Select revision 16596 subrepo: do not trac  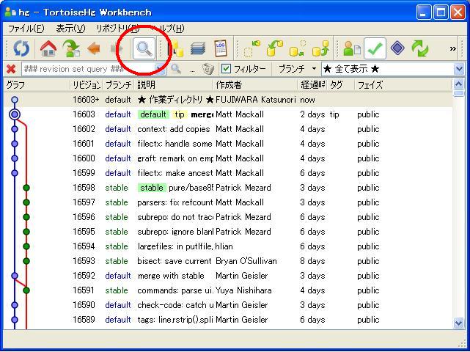[x=228, y=217]
